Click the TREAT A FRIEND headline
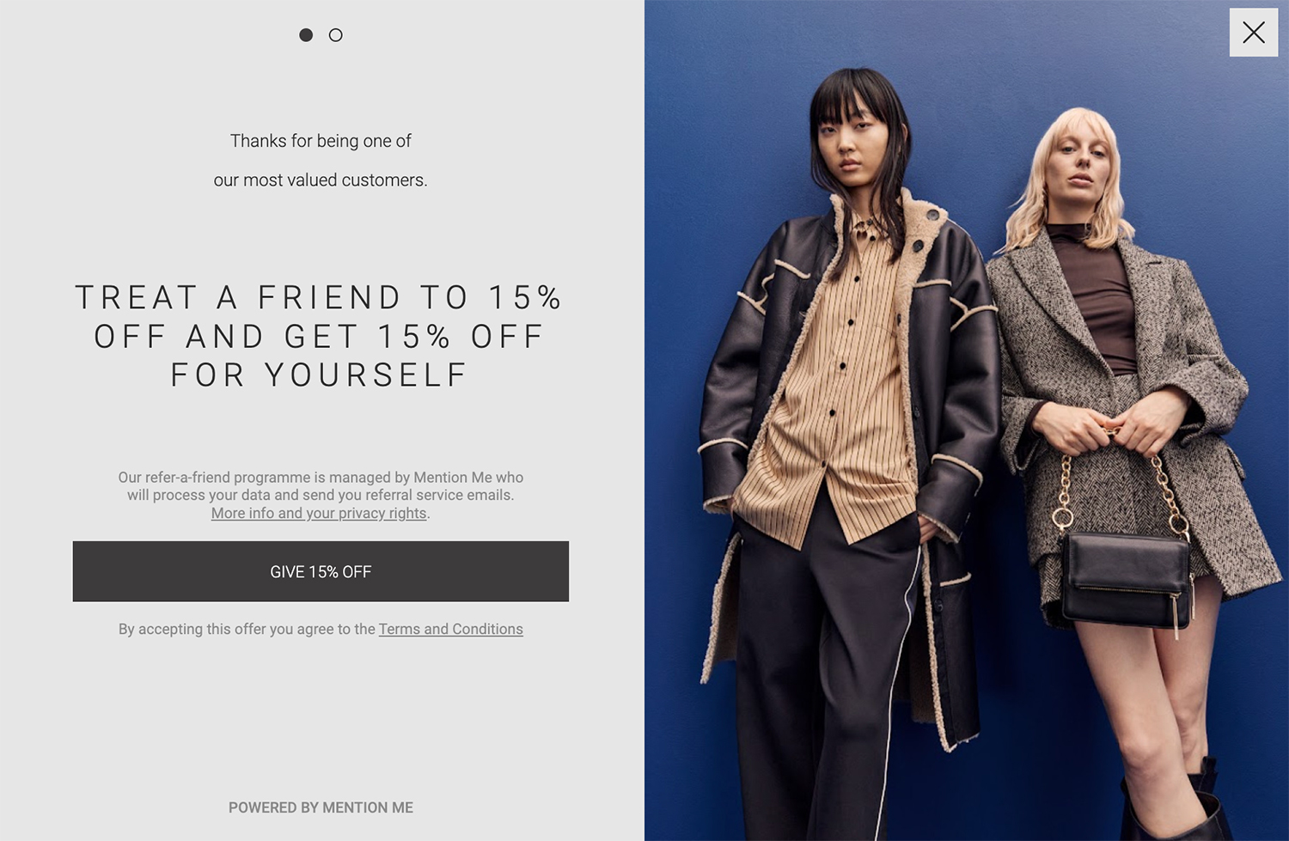1289x841 pixels. tap(319, 336)
